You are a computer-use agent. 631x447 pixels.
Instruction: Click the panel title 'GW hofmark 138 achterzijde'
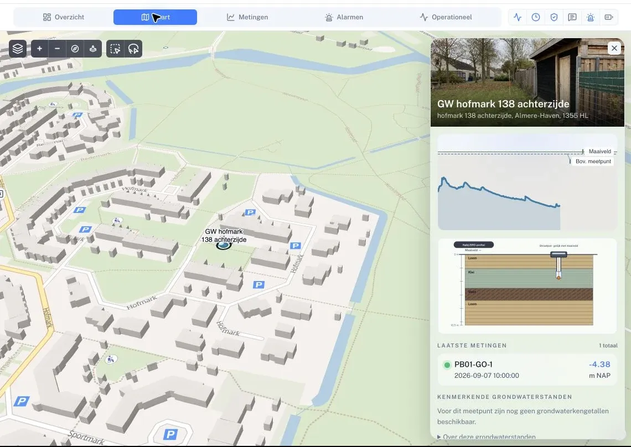(x=503, y=104)
